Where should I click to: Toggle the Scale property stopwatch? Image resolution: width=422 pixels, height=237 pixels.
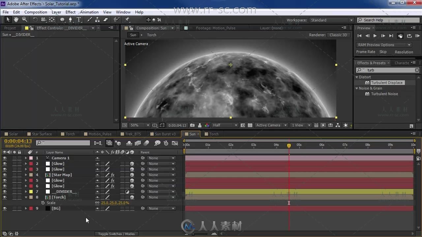pyautogui.click(x=43, y=203)
